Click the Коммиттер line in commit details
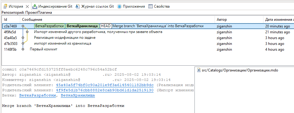Screen dimensions: 294x113 point(86,80)
